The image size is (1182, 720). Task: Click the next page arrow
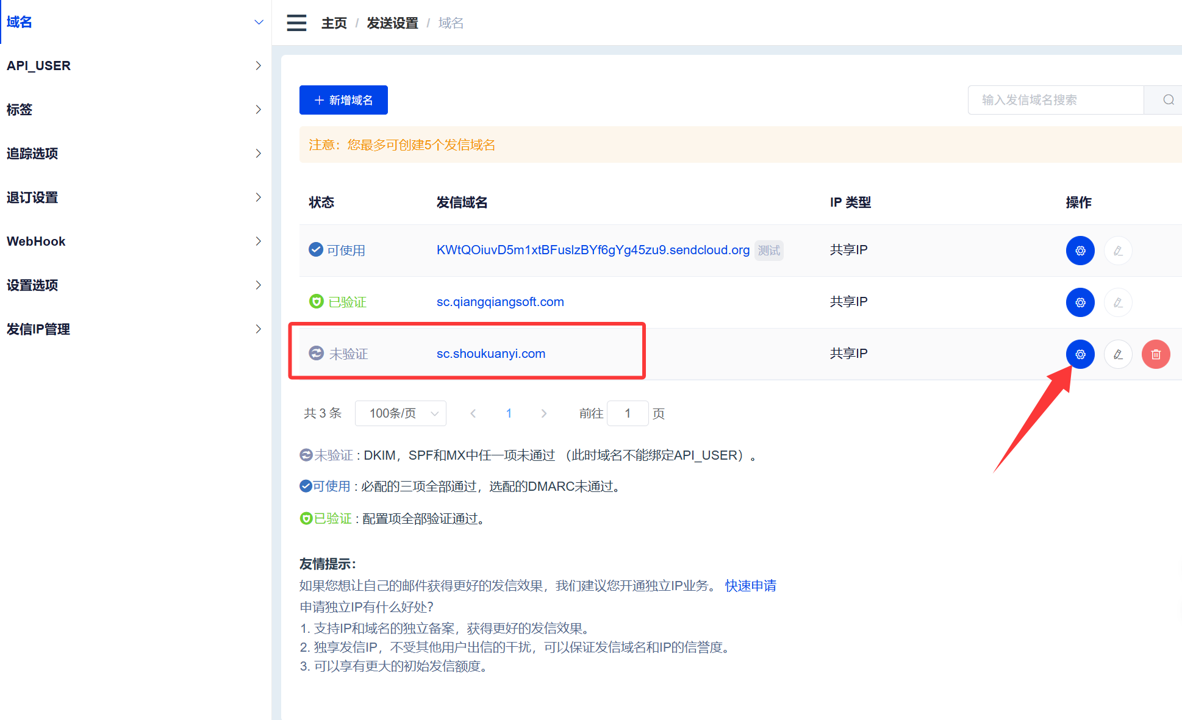click(x=543, y=413)
